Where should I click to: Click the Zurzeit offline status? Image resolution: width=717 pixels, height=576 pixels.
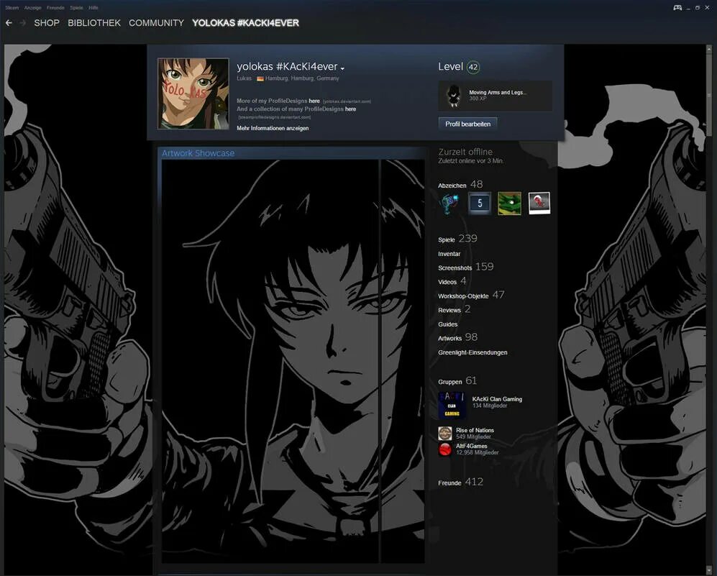(x=465, y=152)
